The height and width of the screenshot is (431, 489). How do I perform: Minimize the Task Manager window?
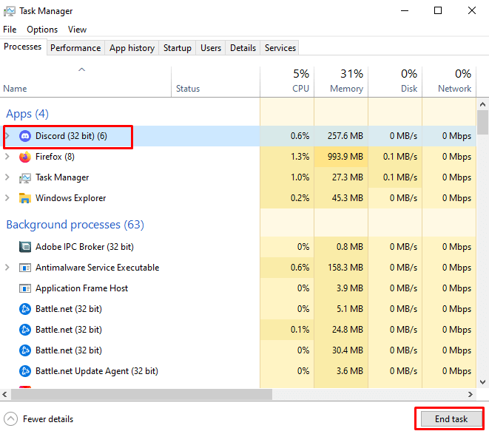405,10
